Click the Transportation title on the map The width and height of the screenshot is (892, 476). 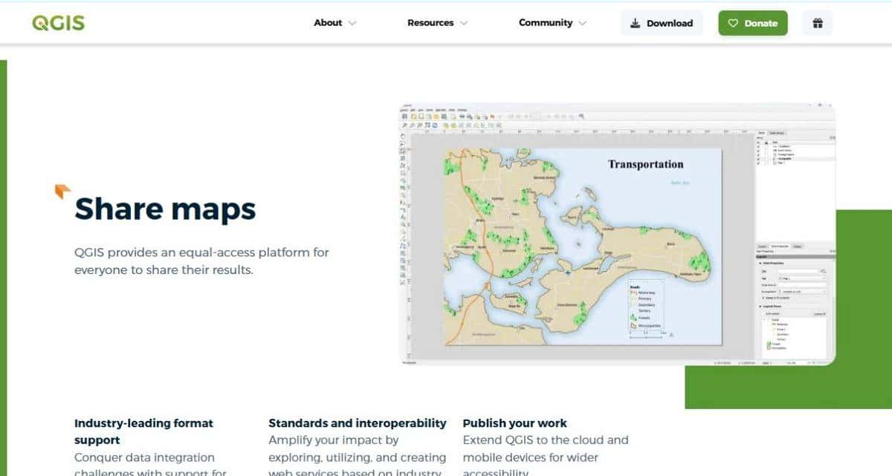coord(645,164)
